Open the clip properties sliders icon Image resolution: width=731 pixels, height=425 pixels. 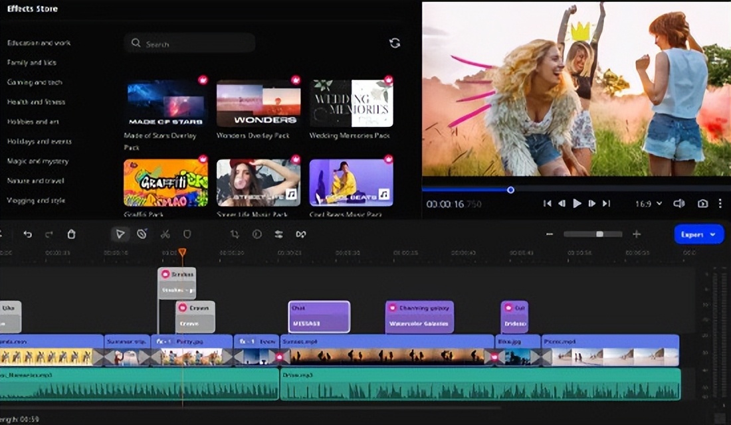tap(278, 234)
